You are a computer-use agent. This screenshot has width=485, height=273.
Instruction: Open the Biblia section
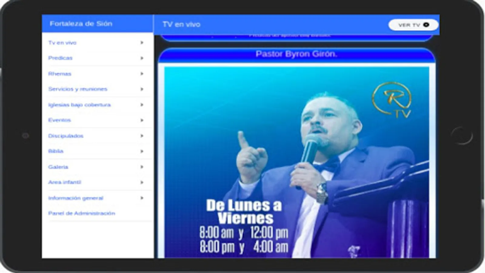tap(97, 151)
